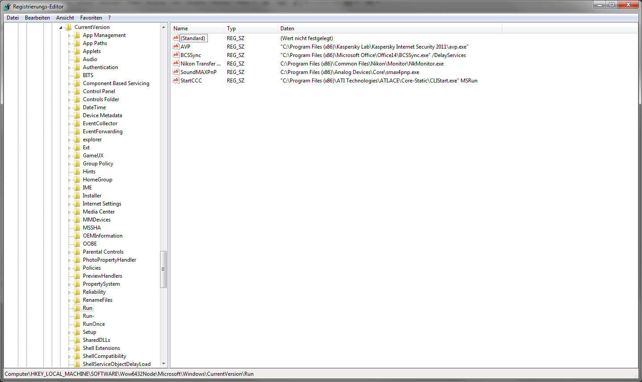Screen dimensions: 642x382
Task: Click the BITS folder icon
Action: tap(77, 75)
